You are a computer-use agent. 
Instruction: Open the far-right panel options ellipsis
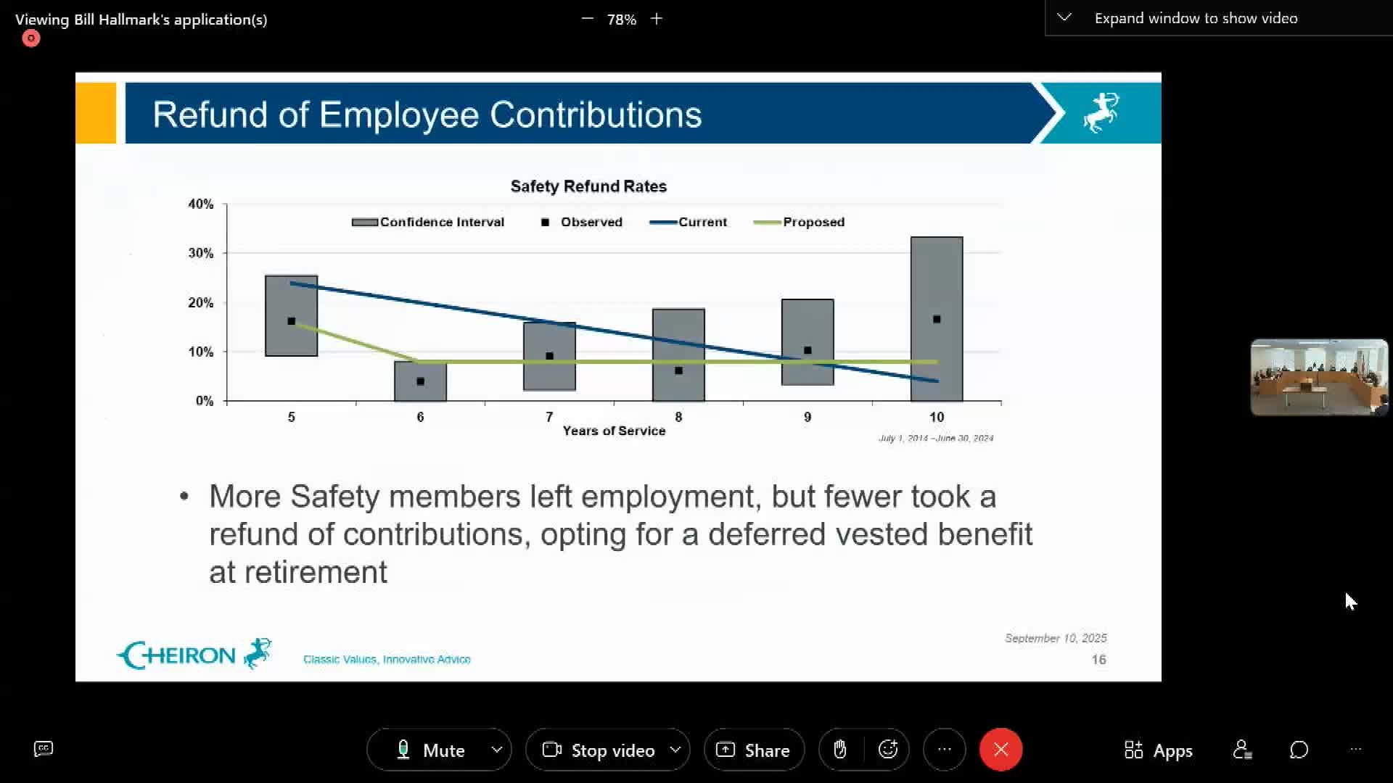tap(1355, 750)
